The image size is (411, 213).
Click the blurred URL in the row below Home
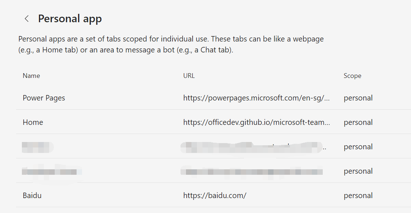coord(252,147)
